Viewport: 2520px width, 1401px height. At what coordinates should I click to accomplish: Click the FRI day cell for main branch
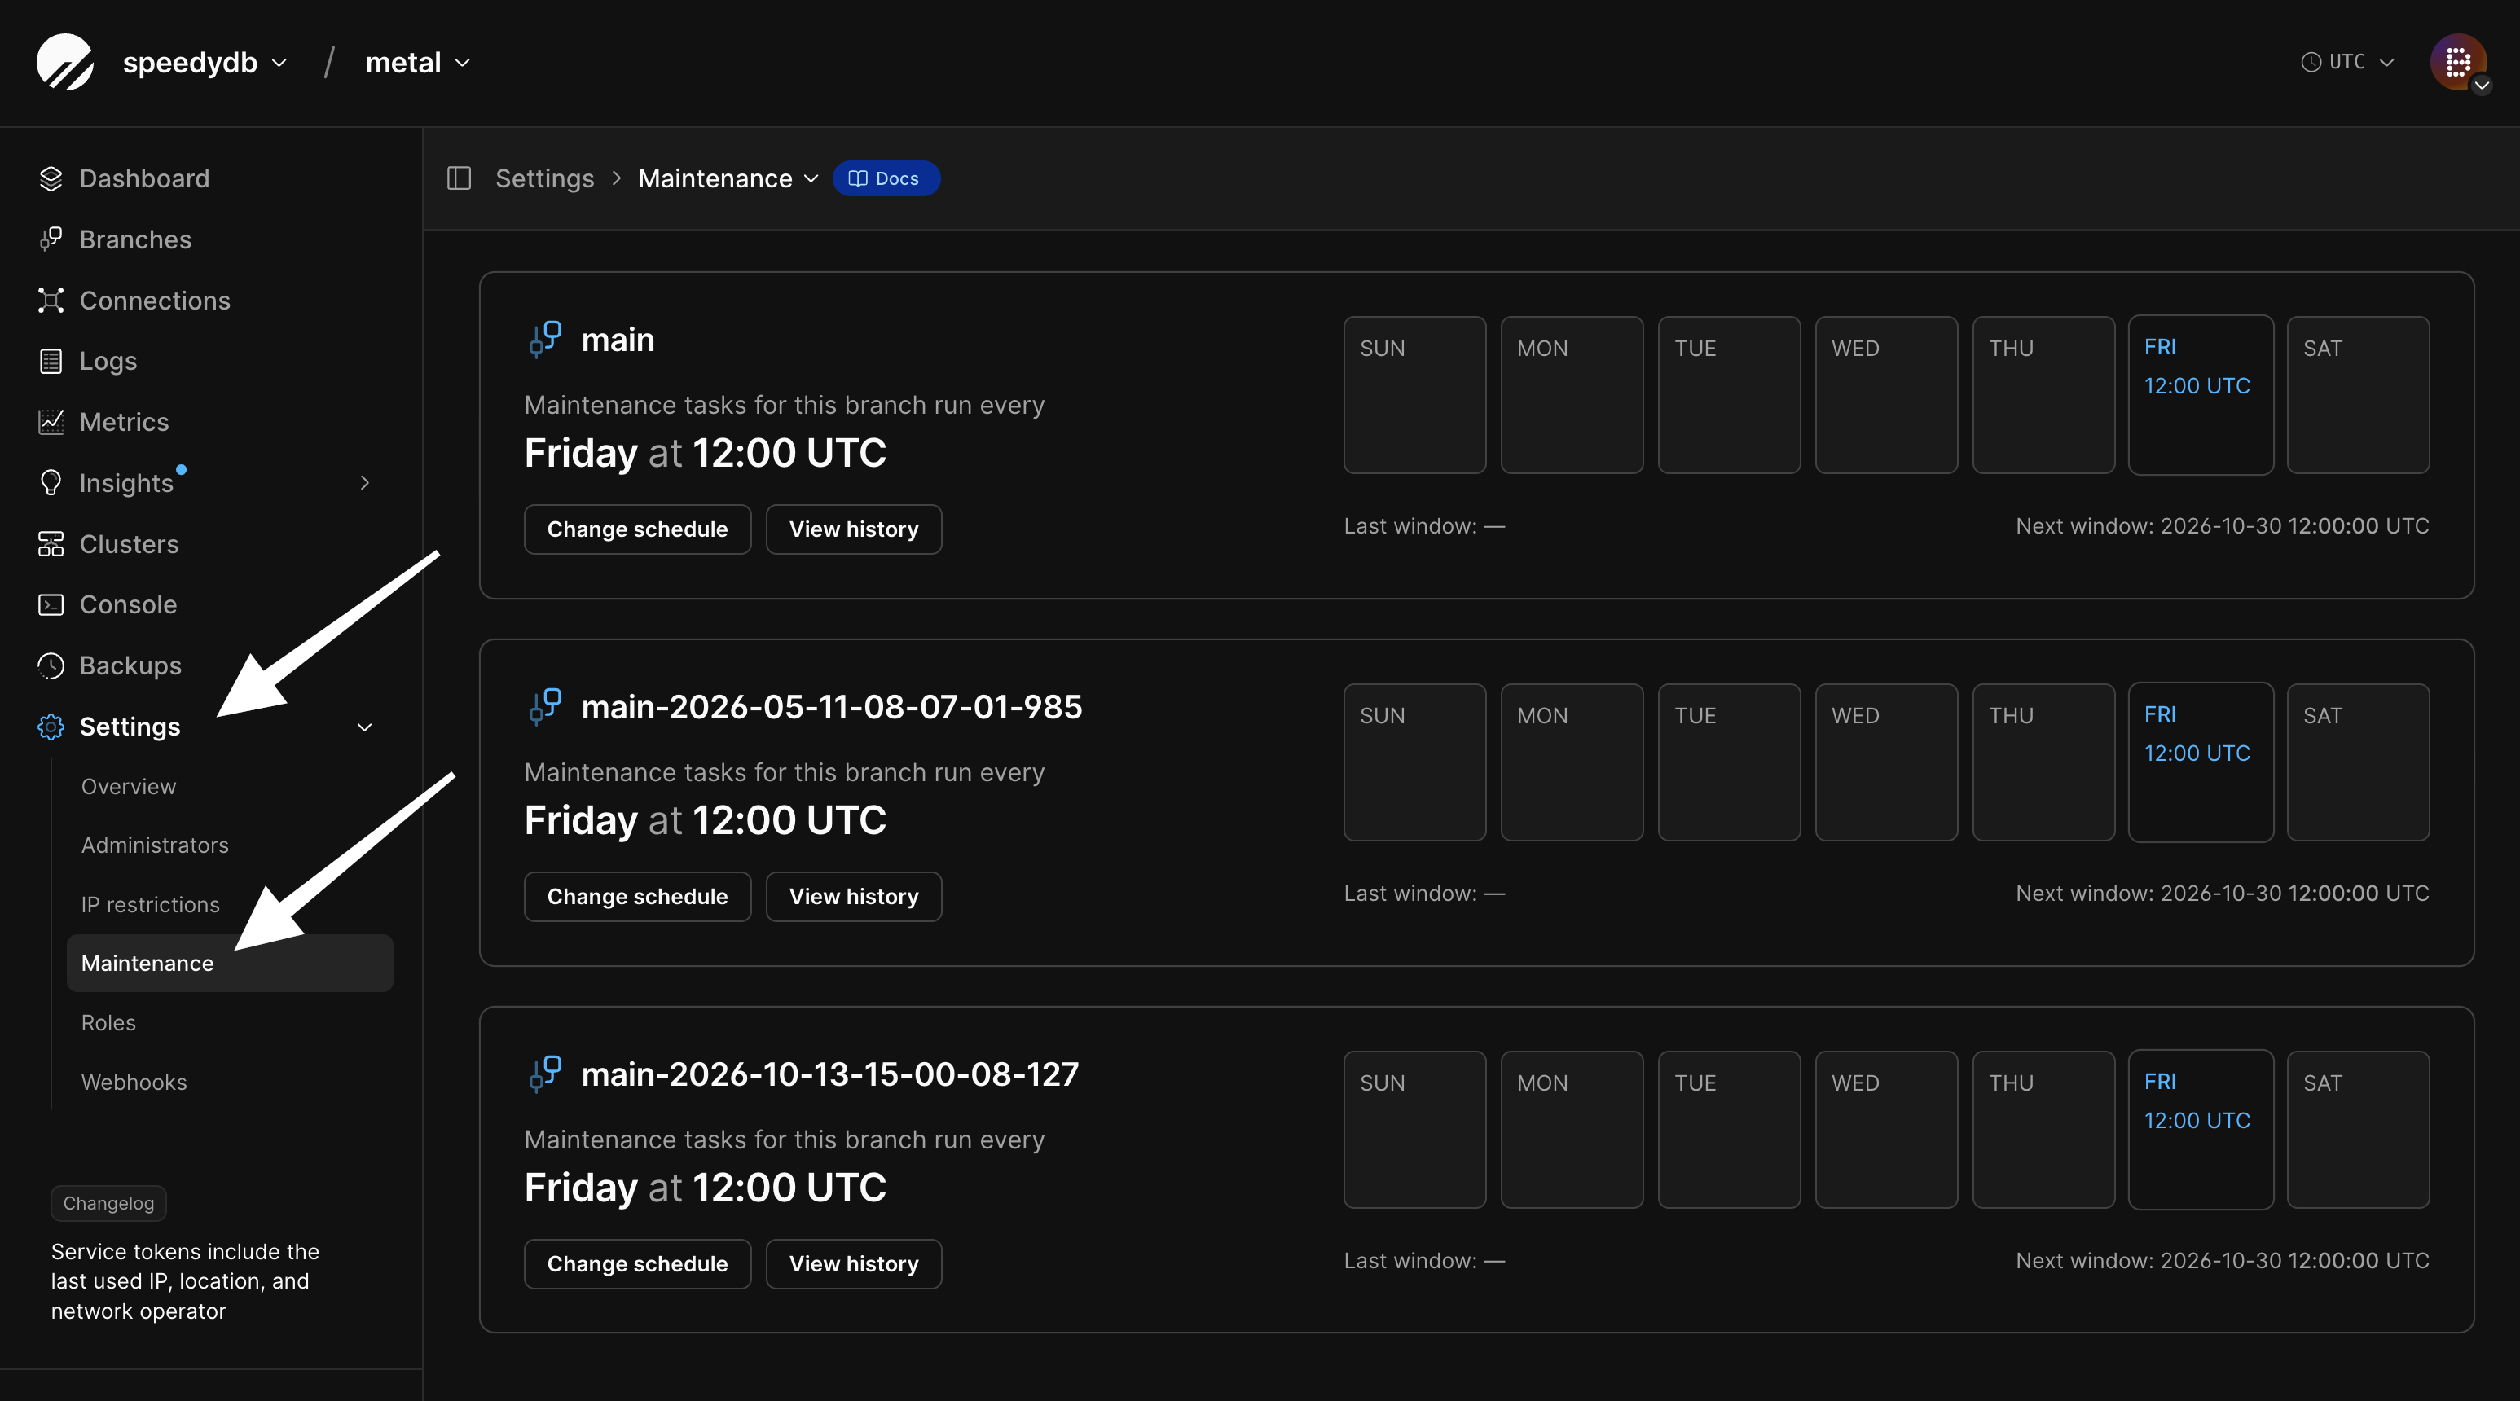(2200, 394)
